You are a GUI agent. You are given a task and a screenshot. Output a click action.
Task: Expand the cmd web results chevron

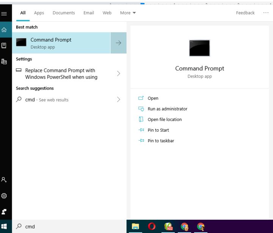click(x=118, y=100)
